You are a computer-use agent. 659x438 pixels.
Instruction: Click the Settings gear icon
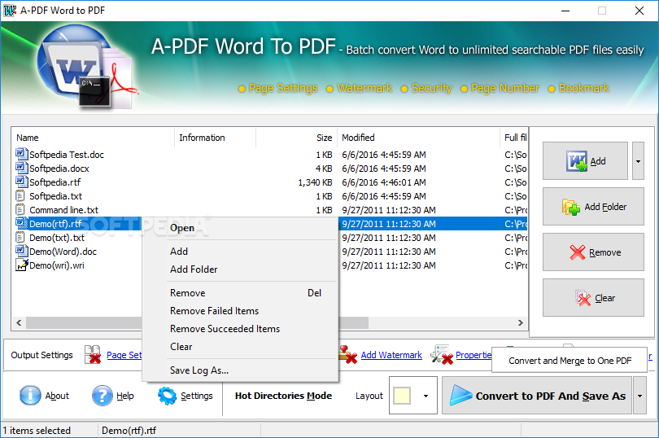click(168, 396)
